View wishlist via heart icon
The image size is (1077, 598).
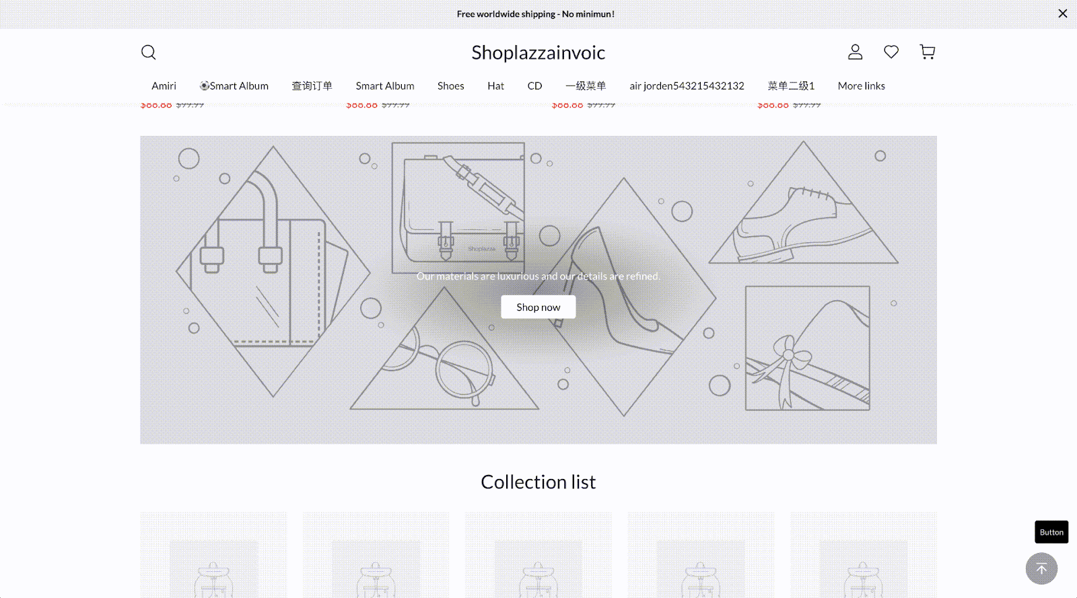891,52
